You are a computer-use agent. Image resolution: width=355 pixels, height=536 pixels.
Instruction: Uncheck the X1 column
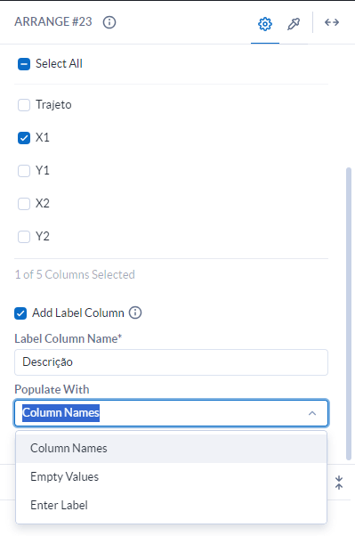coord(24,138)
